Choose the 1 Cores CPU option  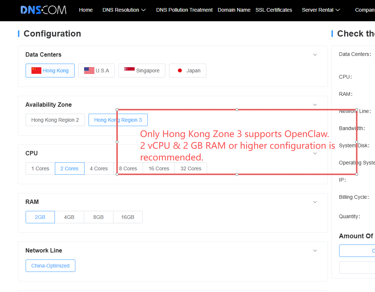pyautogui.click(x=40, y=168)
